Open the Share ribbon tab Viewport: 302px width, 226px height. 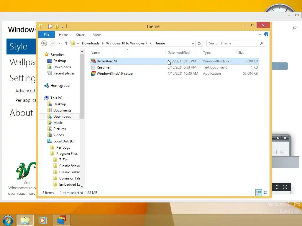pos(80,35)
